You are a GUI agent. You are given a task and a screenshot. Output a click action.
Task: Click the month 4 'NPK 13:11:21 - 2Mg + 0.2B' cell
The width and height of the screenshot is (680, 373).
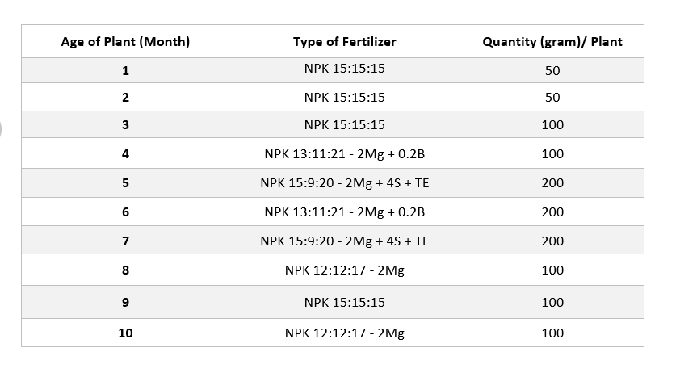coord(344,153)
